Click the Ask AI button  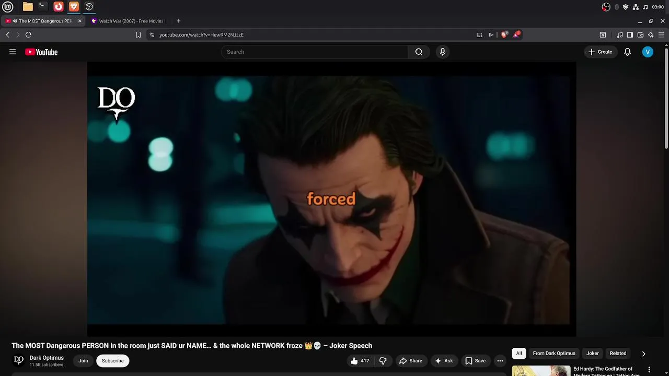(x=444, y=361)
